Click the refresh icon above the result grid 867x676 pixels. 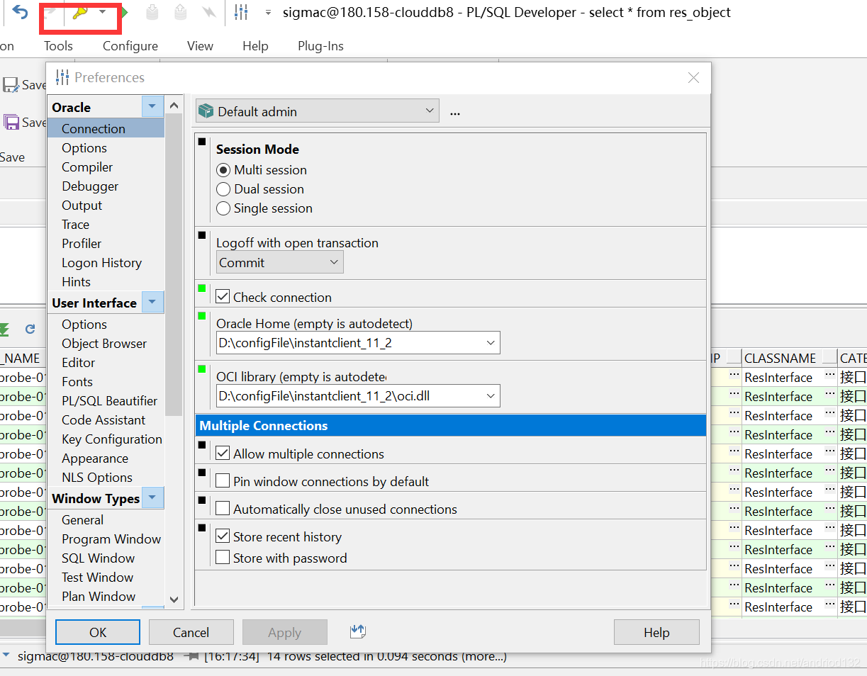[30, 329]
